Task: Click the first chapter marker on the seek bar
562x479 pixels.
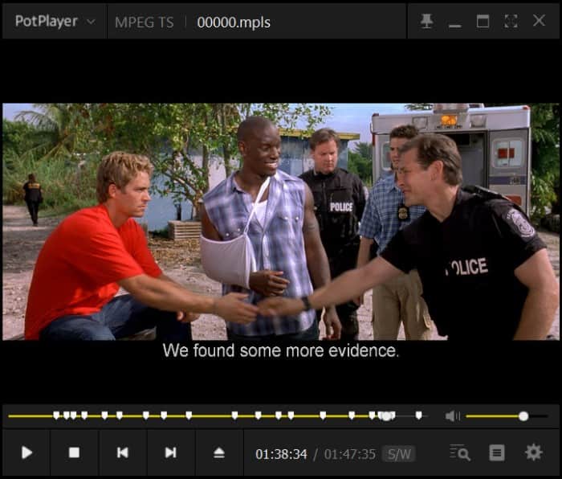Action: 56,416
